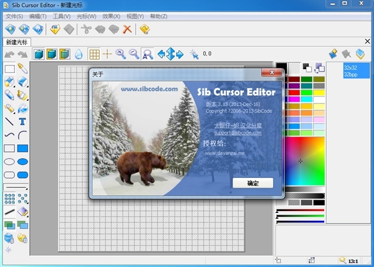Viewport: 374px width, 267px height.
Task: Open the 文件(S) menu
Action: [x=14, y=16]
